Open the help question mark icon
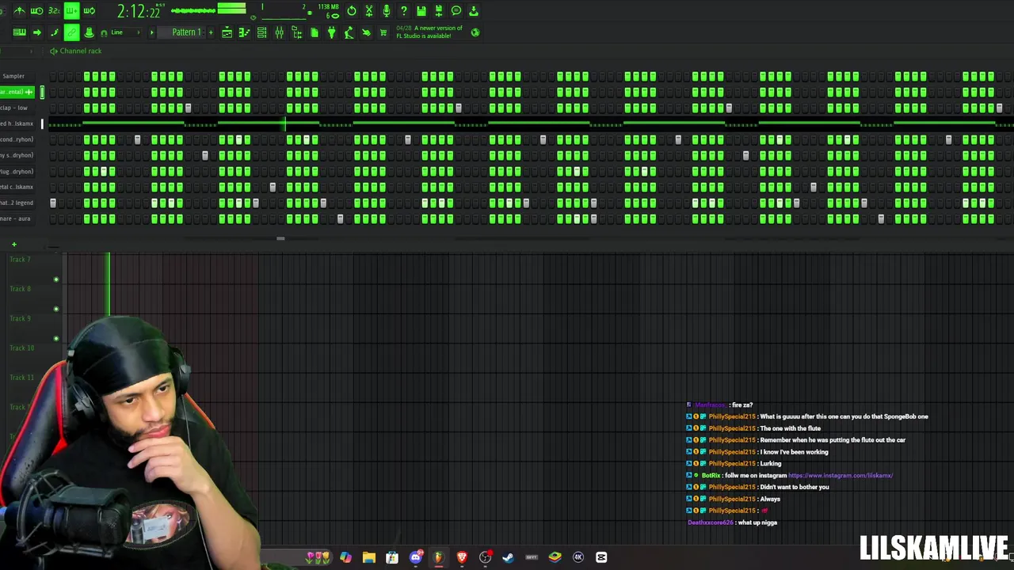Image resolution: width=1014 pixels, height=570 pixels. click(x=404, y=11)
